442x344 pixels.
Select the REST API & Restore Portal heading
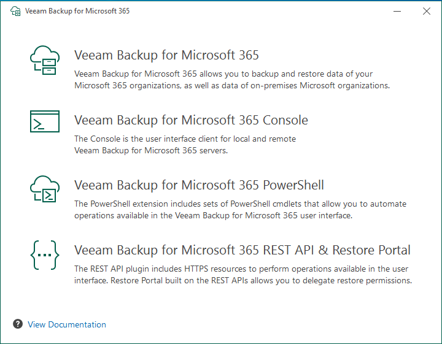[x=242, y=250]
